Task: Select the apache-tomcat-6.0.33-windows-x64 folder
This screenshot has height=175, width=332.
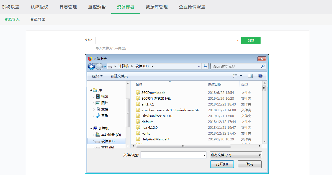Action: point(170,110)
